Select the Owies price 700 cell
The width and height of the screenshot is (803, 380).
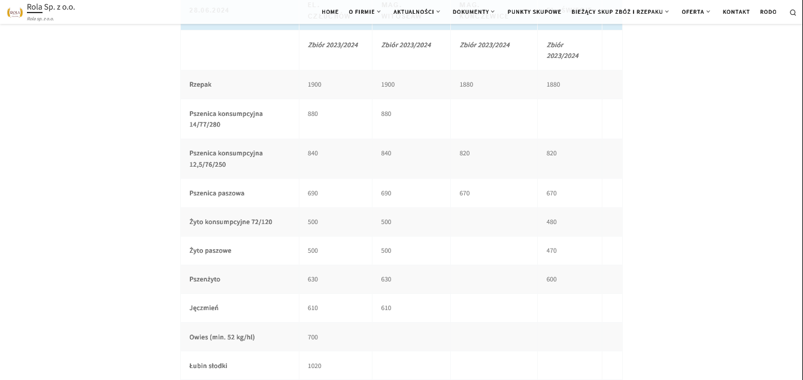(313, 337)
